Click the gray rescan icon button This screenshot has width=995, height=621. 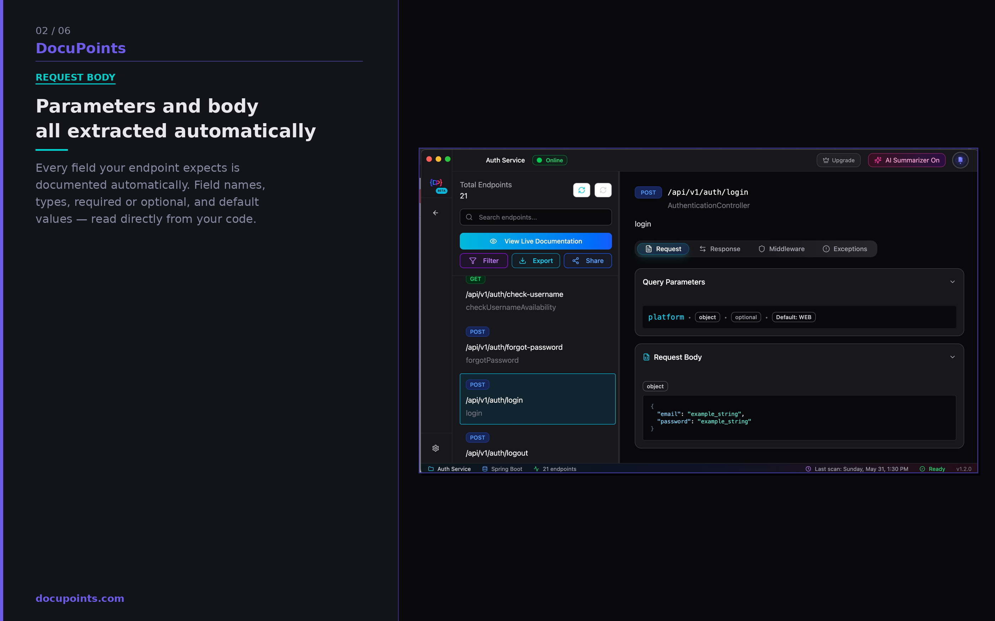(603, 190)
